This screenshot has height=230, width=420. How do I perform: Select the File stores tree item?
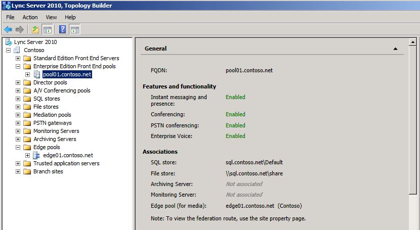46,107
